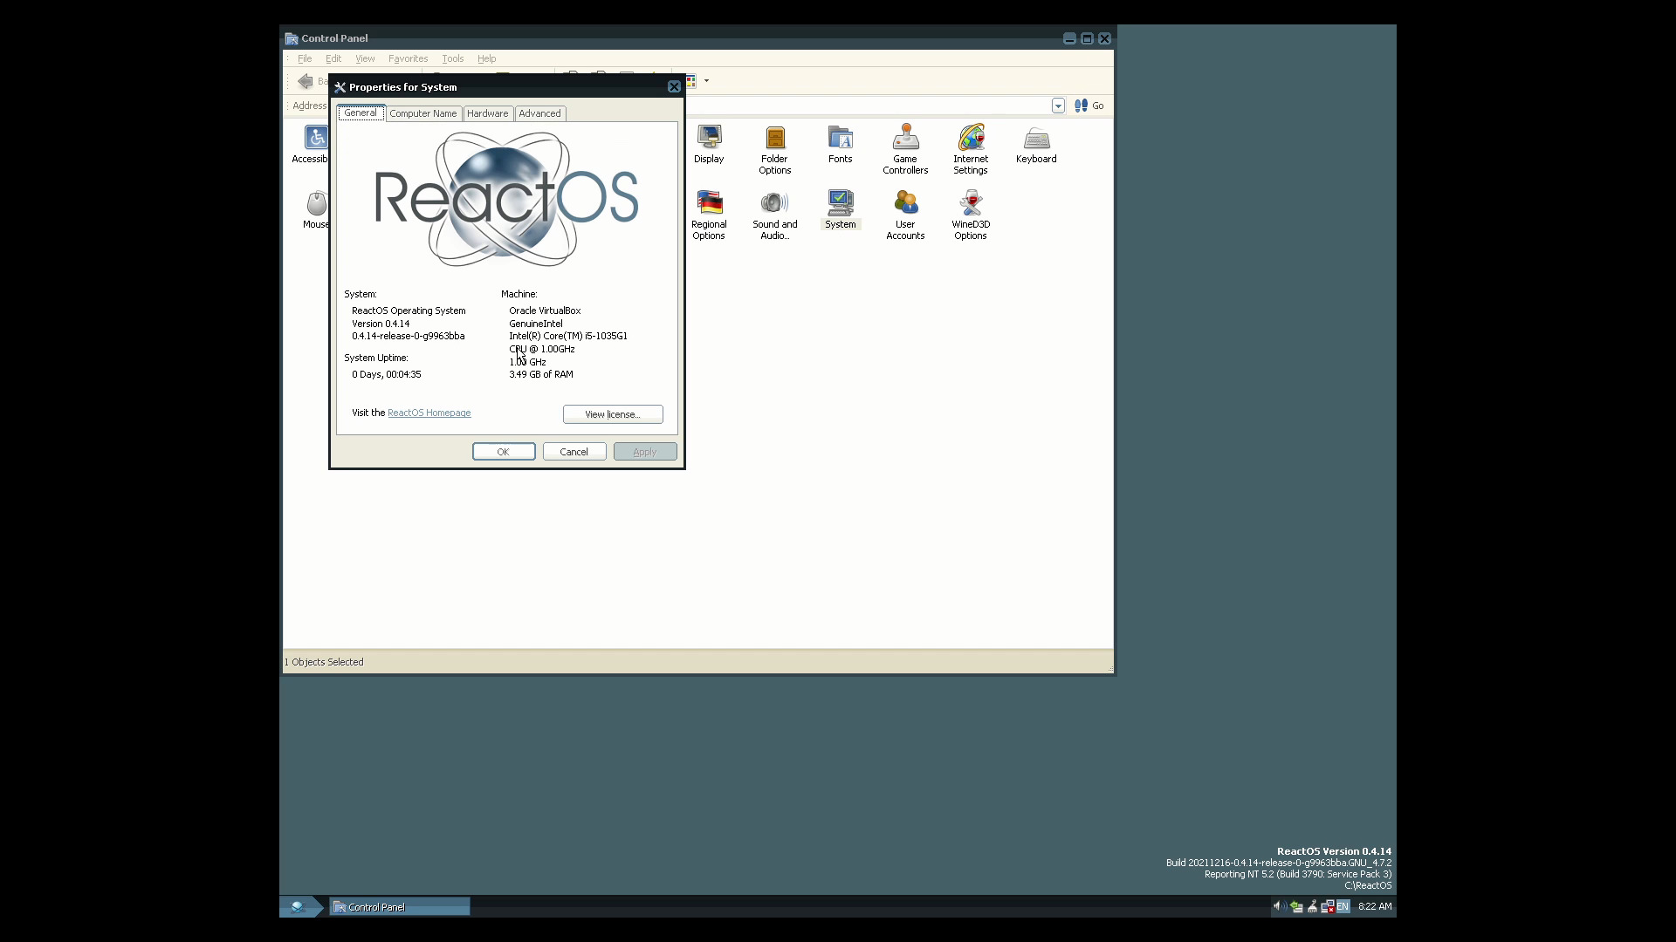This screenshot has height=942, width=1676.
Task: Open the Fonts applet
Action: pyautogui.click(x=840, y=138)
